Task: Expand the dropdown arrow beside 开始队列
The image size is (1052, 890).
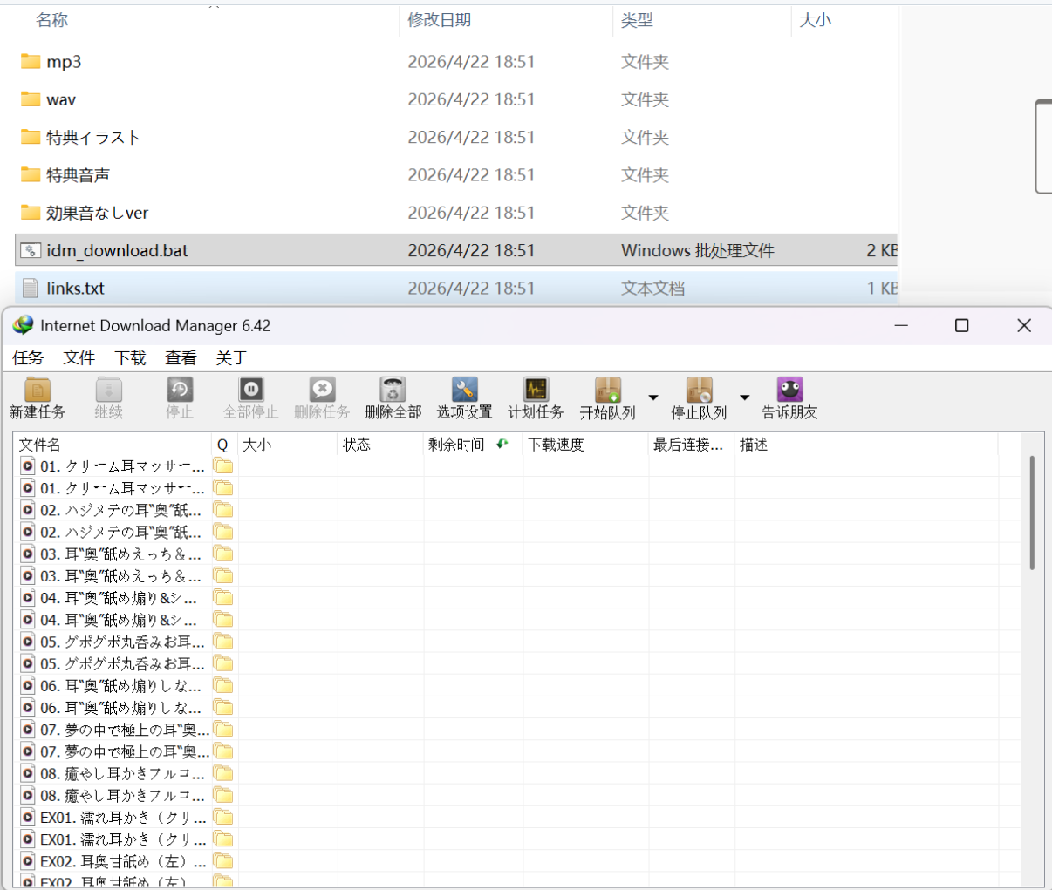Action: [x=653, y=397]
